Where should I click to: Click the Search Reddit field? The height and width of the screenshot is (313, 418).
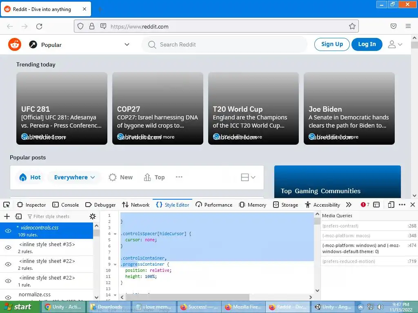coord(225,44)
